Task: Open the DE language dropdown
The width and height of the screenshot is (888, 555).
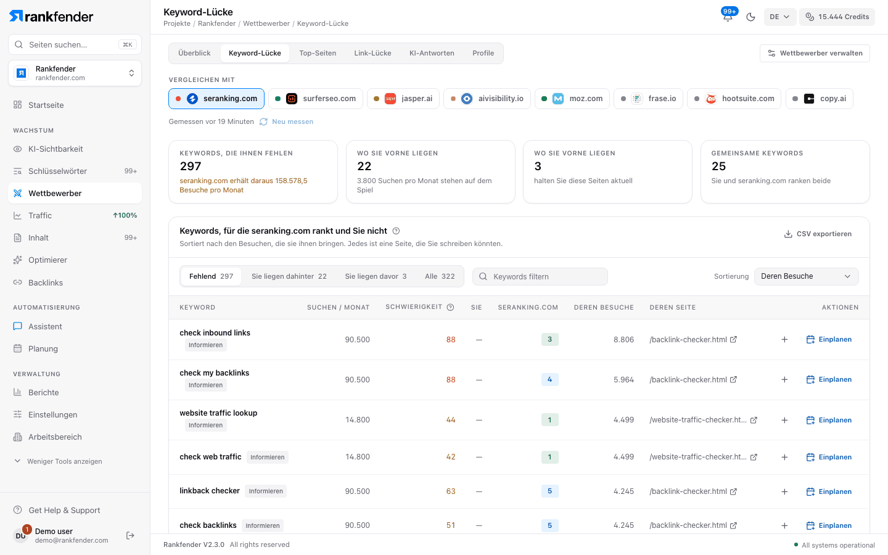Action: pos(779,17)
